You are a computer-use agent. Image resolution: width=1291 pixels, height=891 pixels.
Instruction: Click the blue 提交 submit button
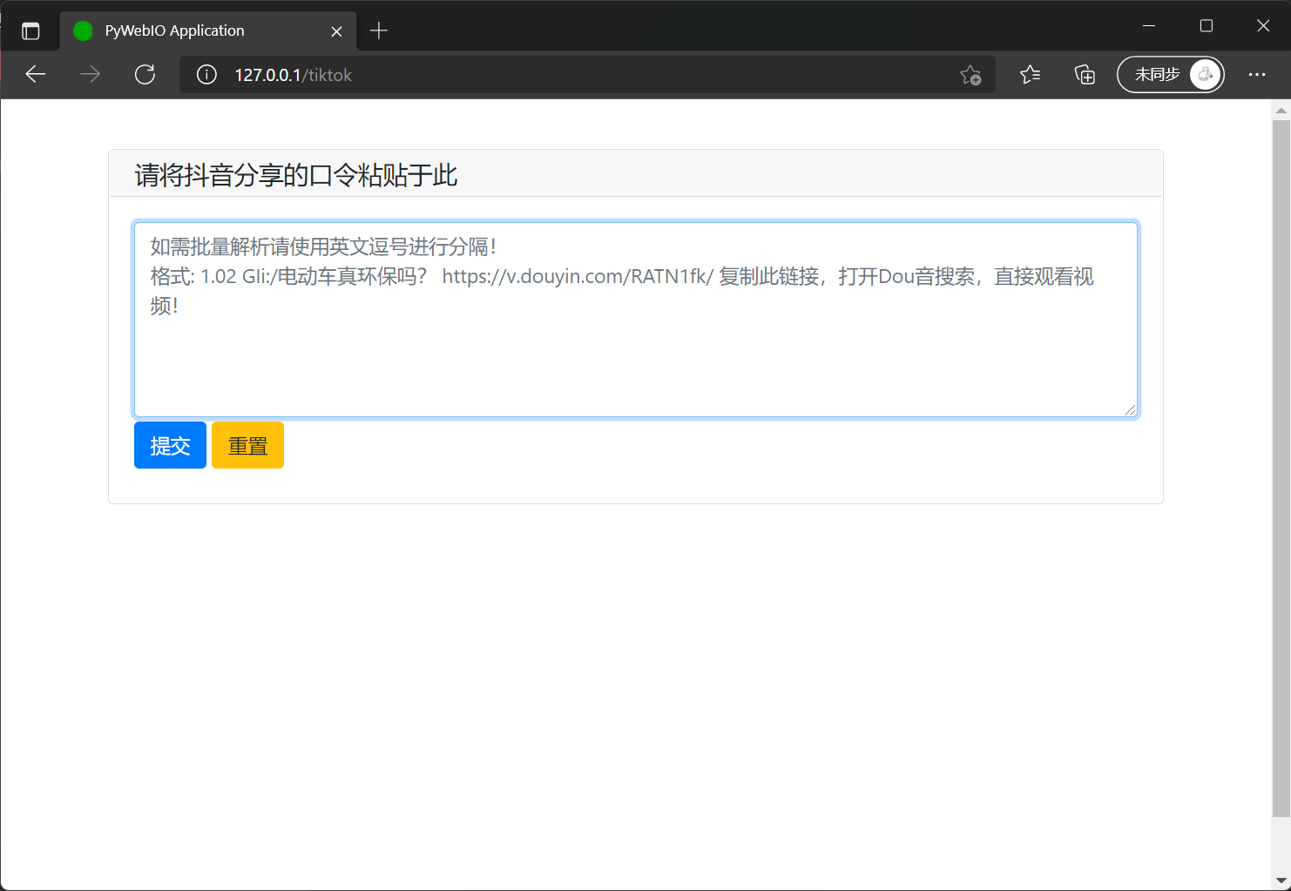pos(170,445)
